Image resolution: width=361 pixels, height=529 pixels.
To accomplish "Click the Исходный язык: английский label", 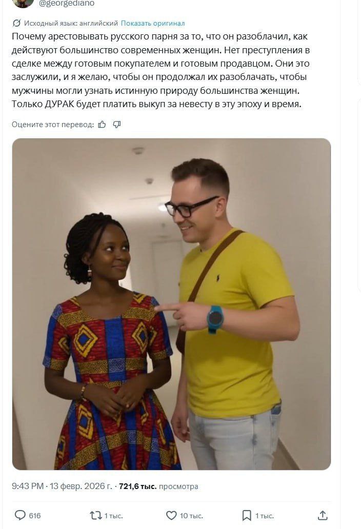I will point(71,23).
